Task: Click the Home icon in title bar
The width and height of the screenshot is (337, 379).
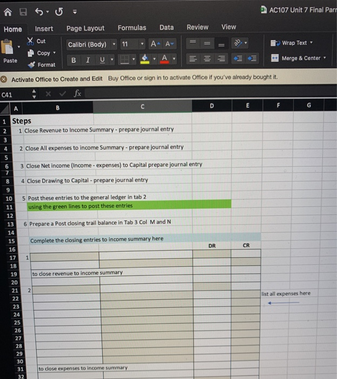Action: click(x=8, y=11)
